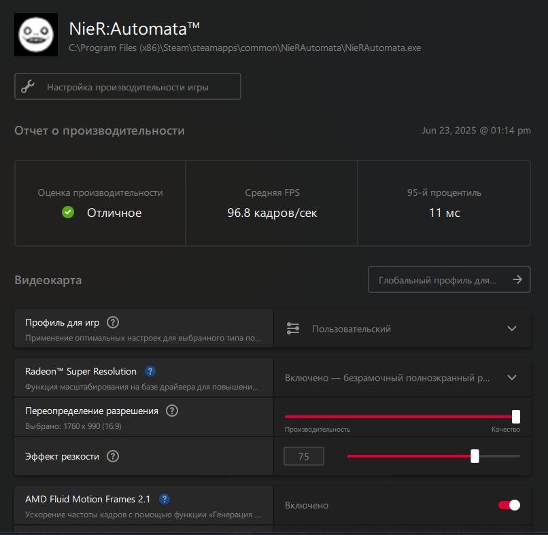Click the report date Jun 23, 2025
548x535 pixels.
coord(476,131)
